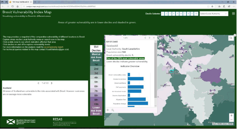The height and width of the screenshot is (129, 237).
Task: Toggle decile 9 in Decile Selector
Action: tap(192, 14)
